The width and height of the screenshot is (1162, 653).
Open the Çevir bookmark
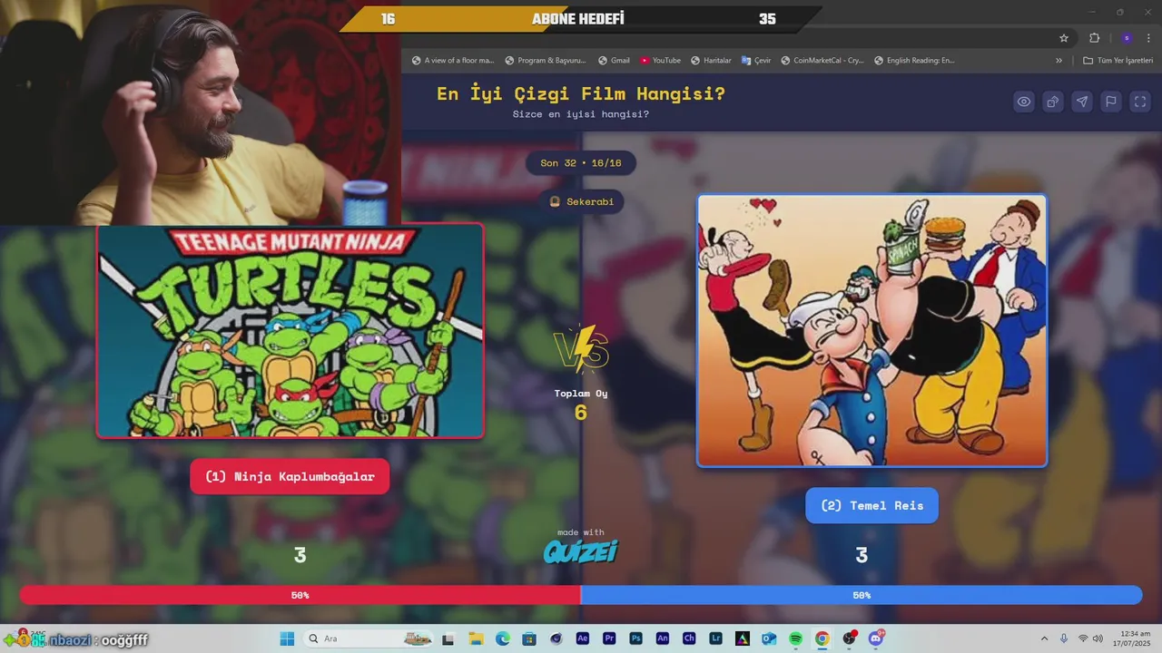tap(756, 61)
